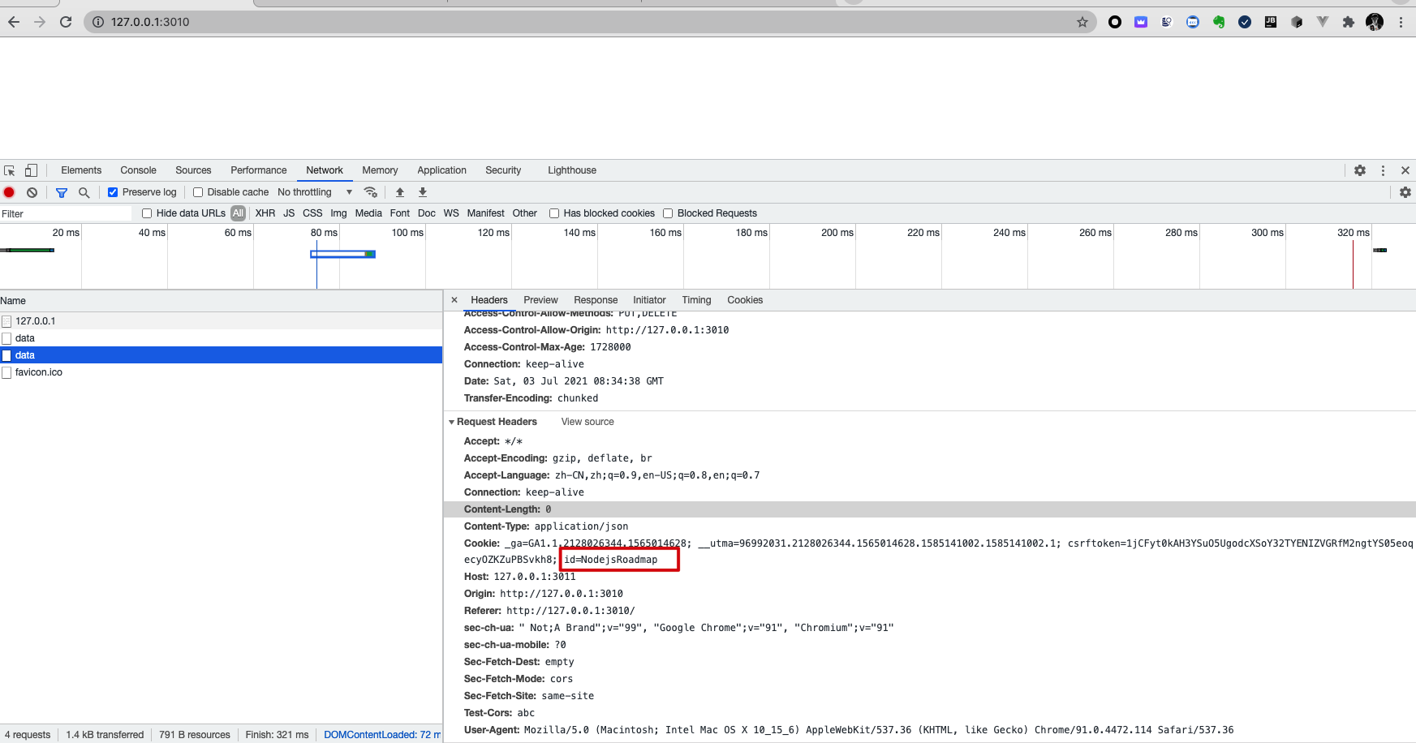Image resolution: width=1416 pixels, height=743 pixels.
Task: Export network log as HAR
Action: pyautogui.click(x=422, y=192)
